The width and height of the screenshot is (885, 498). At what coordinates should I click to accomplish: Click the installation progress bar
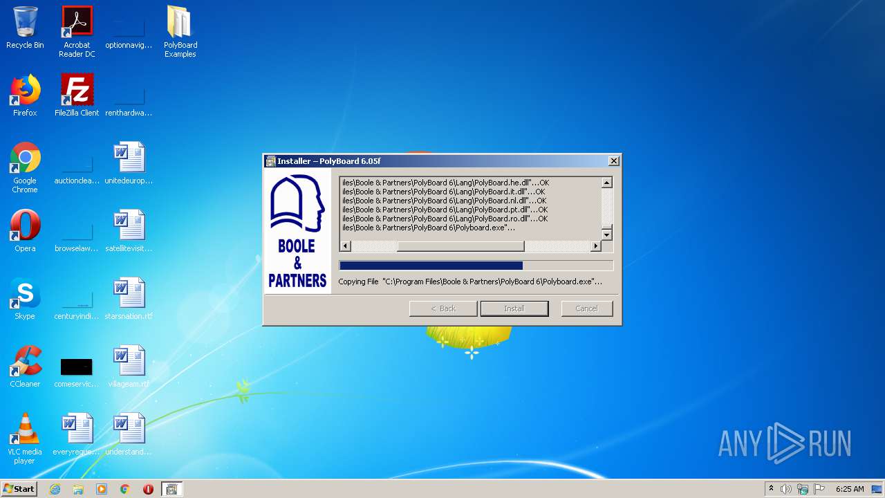[x=476, y=266]
